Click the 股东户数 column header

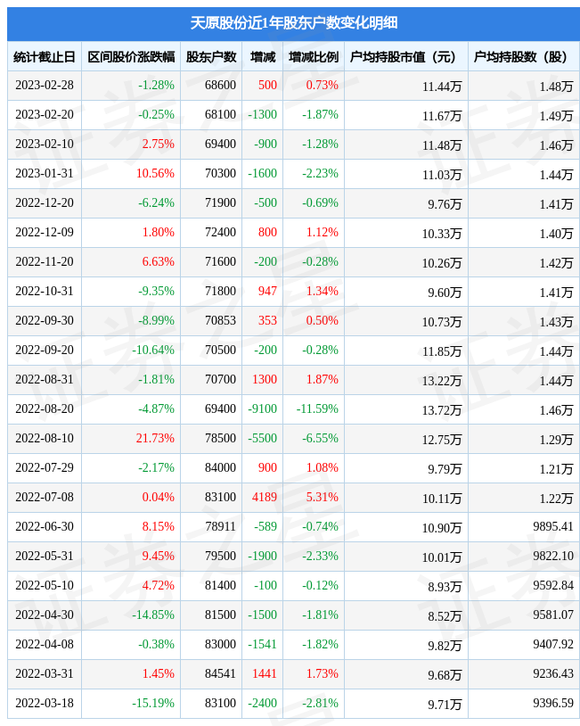[x=211, y=57]
